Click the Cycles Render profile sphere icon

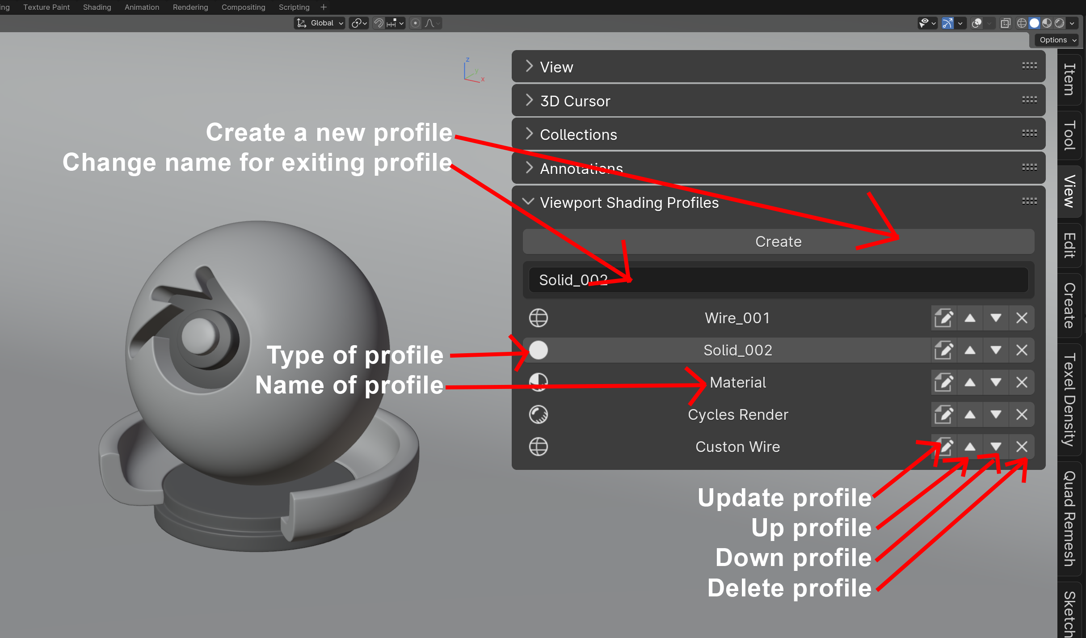pyautogui.click(x=539, y=414)
